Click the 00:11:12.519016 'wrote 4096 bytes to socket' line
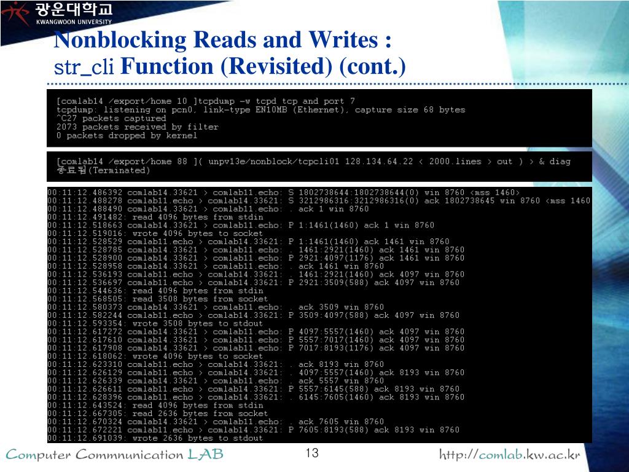The image size is (629, 472). click(155, 234)
